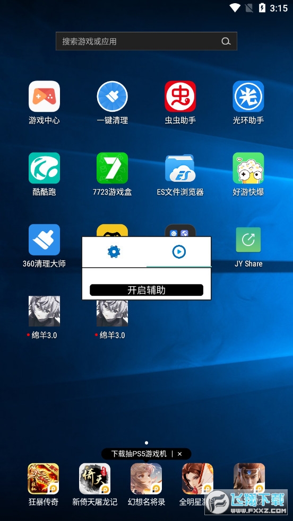The width and height of the screenshot is (293, 521).
Task: Tap the no-SIM signal icon in status bar
Action: point(249,7)
